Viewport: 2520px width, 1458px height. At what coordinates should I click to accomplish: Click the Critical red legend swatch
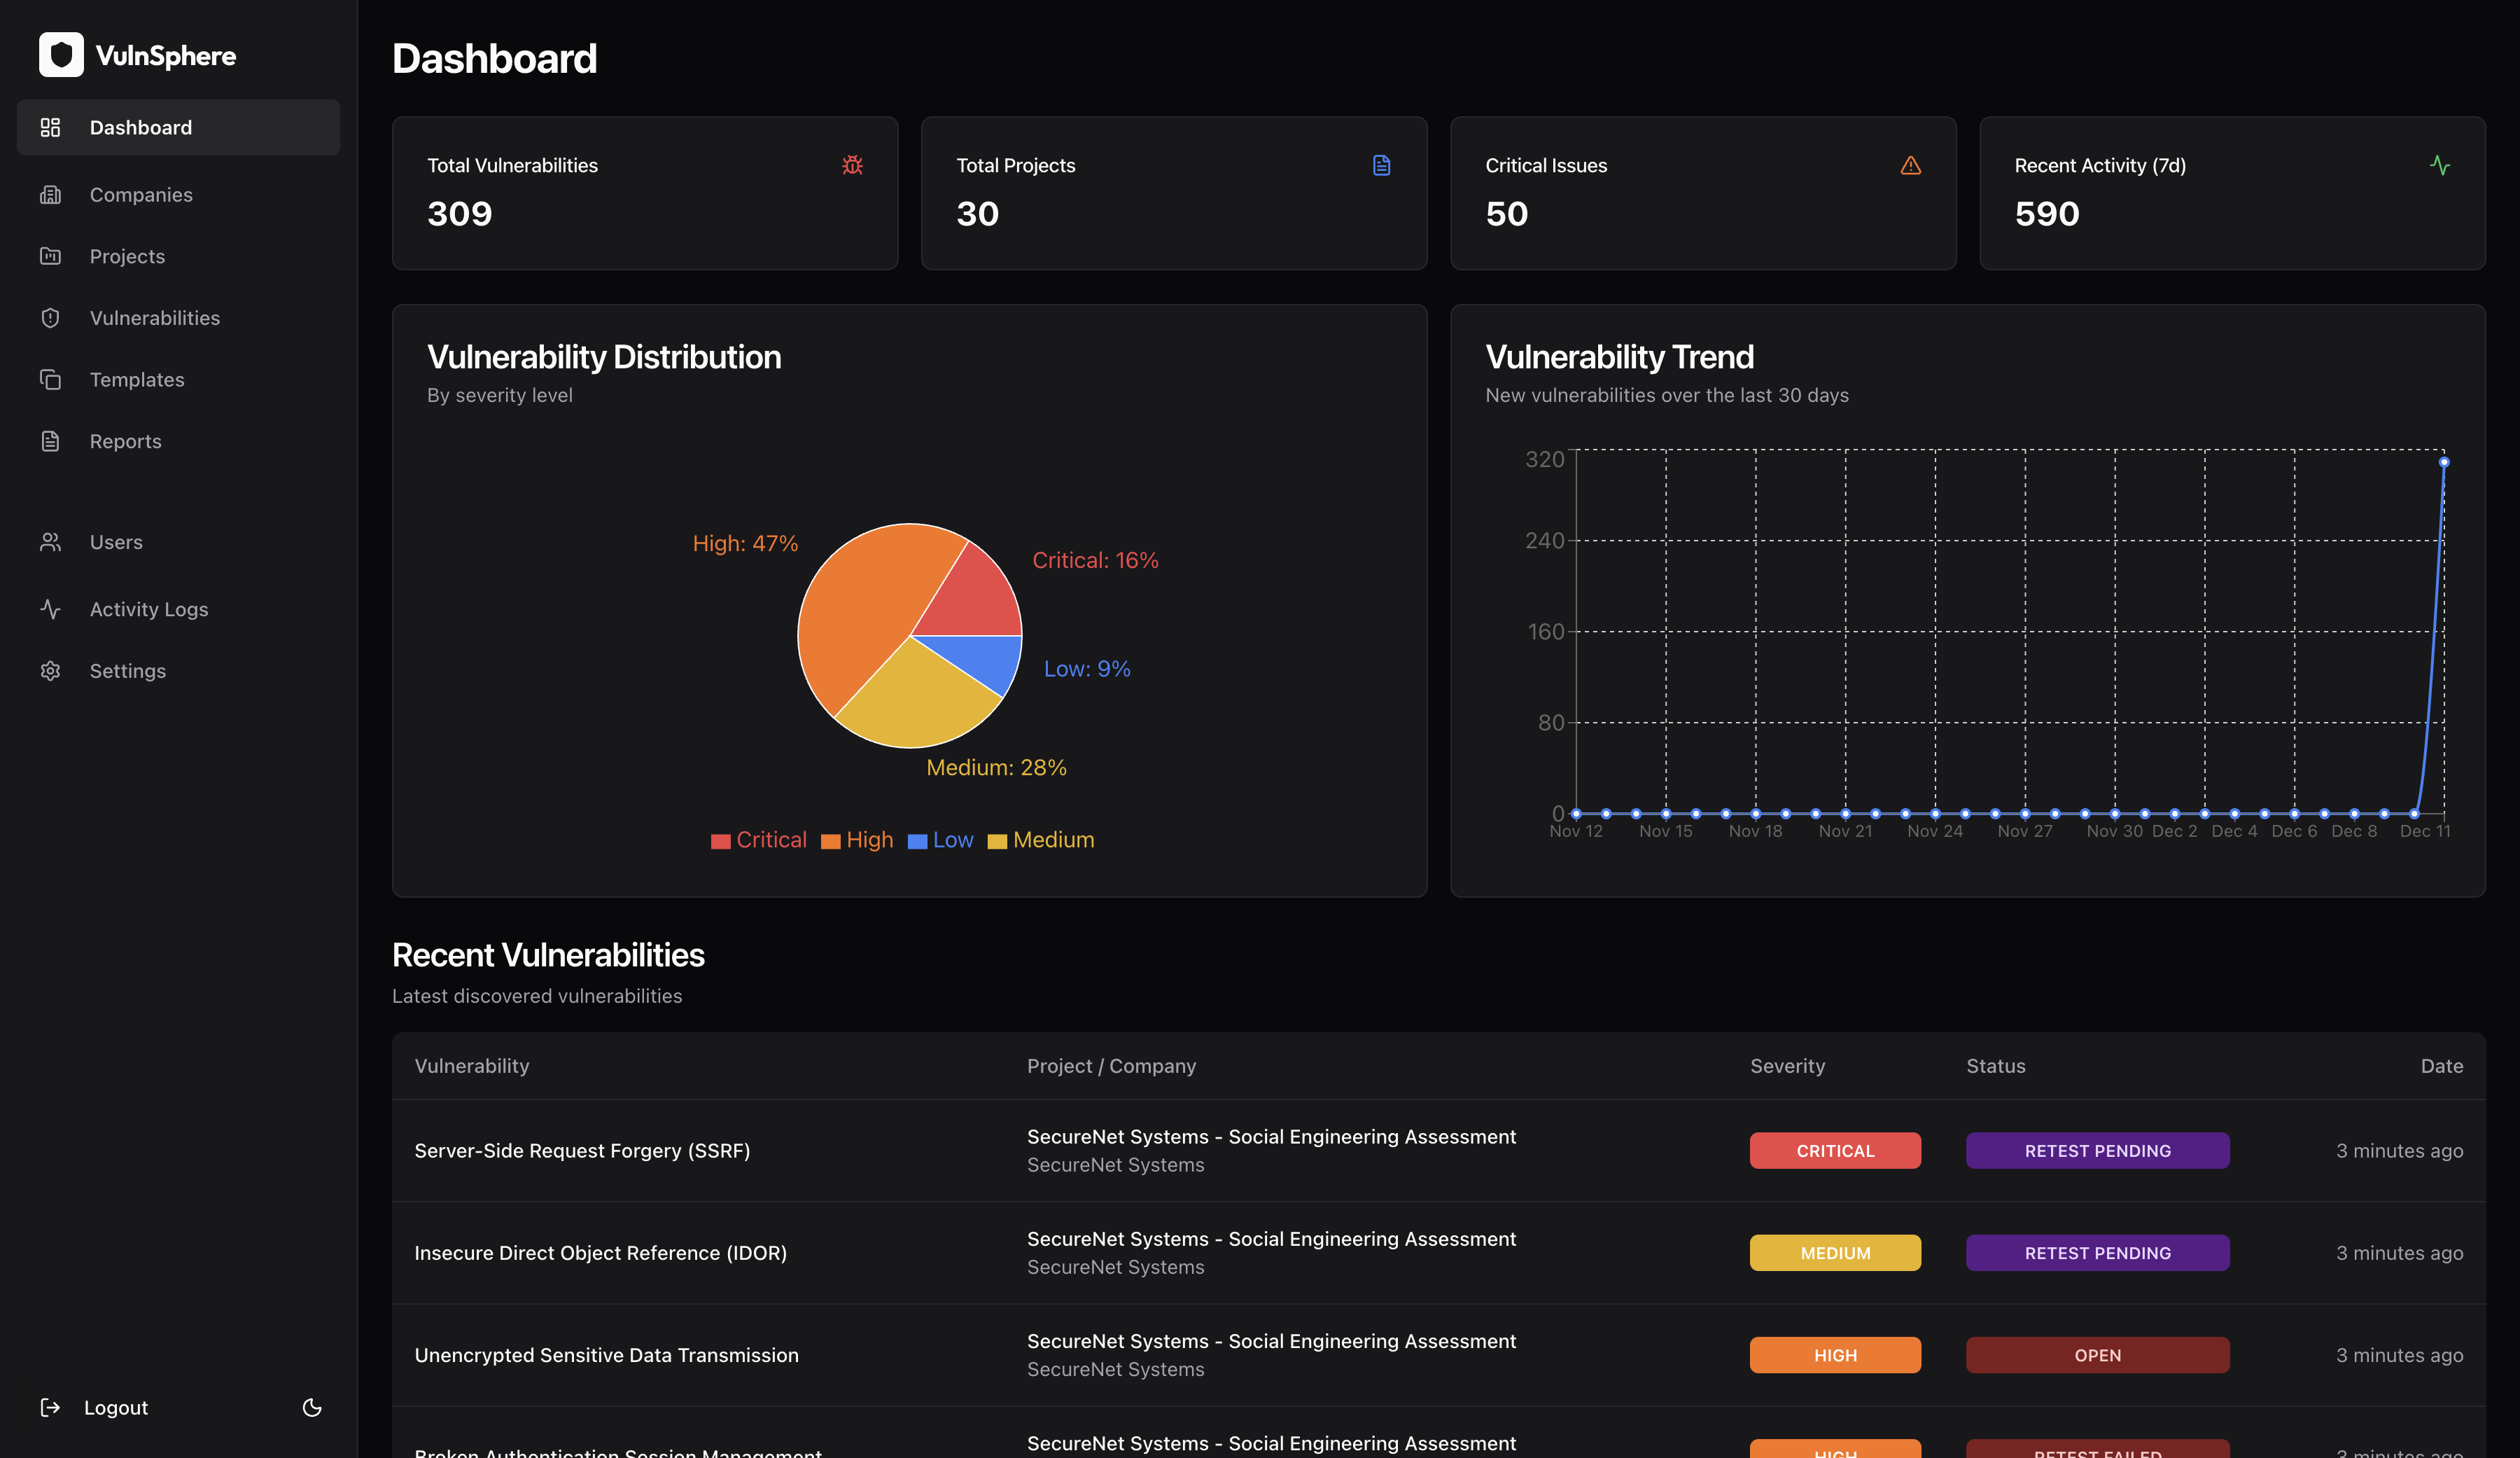tap(720, 842)
